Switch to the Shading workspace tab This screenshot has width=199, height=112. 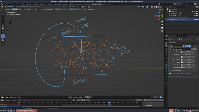coord(65,4)
